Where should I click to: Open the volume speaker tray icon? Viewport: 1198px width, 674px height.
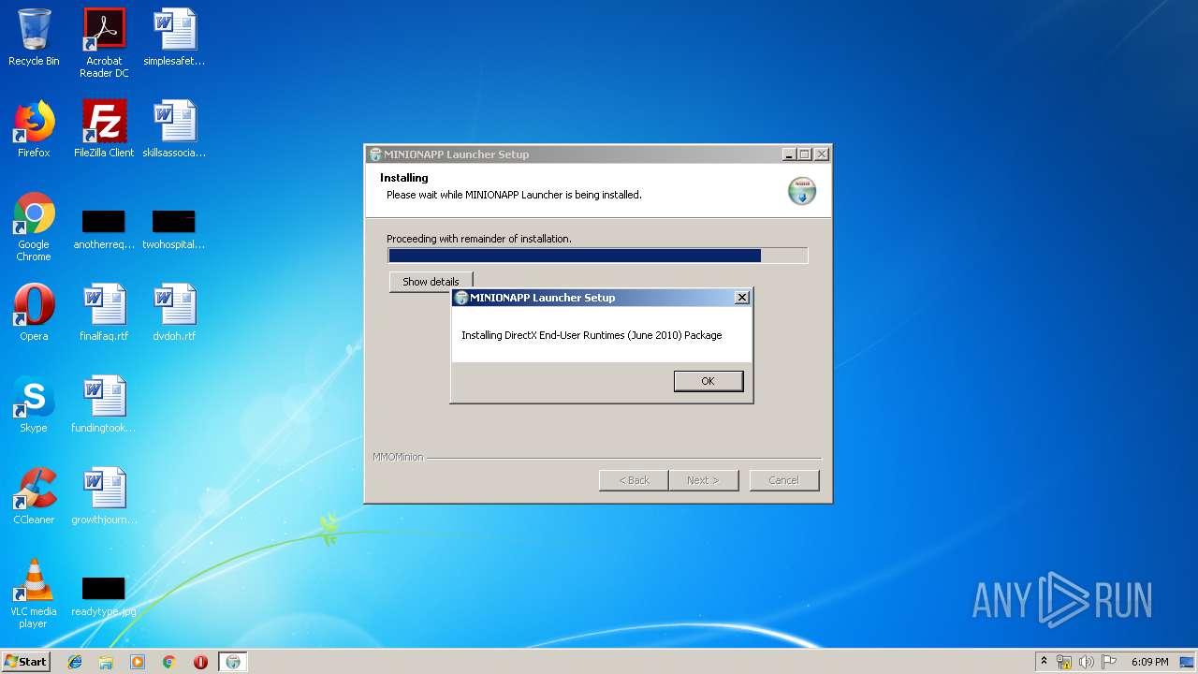click(1087, 662)
